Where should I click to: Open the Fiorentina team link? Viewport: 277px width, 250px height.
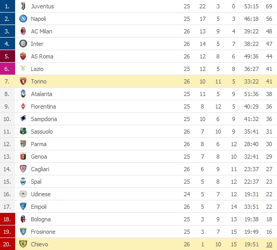(x=43, y=106)
